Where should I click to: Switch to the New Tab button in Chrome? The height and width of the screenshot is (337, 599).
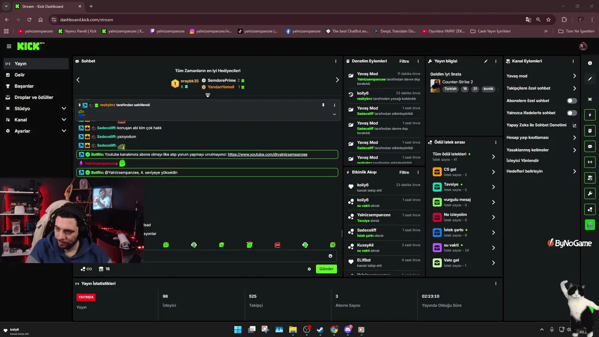click(x=91, y=6)
